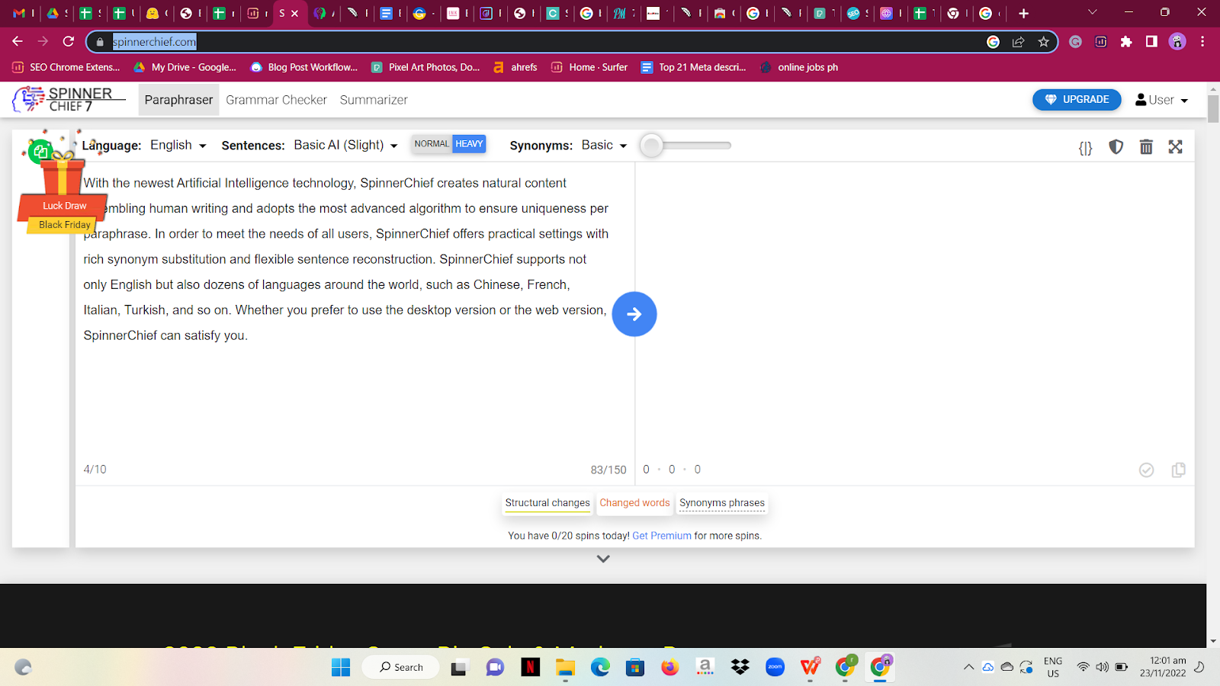Toggle Structural changes highlighting

(x=547, y=503)
